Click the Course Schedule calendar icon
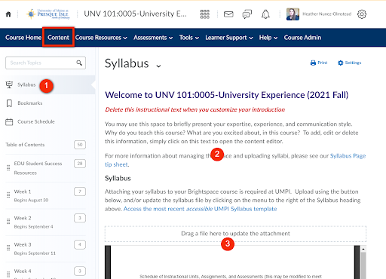 coord(9,122)
